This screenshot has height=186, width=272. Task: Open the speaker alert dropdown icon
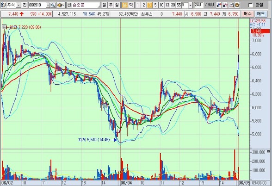[x=61, y=5]
